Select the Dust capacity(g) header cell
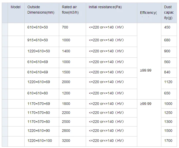This screenshot has width=179, height=148. tap(168, 12)
